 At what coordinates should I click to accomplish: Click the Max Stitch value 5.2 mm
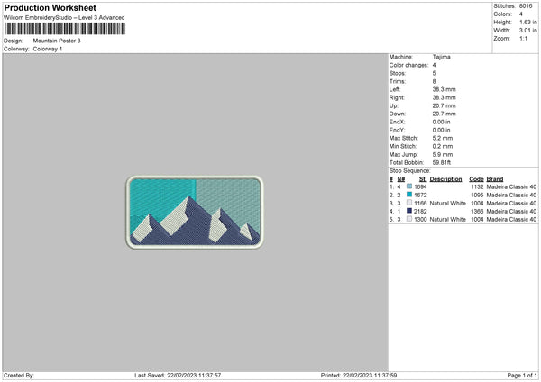click(443, 138)
